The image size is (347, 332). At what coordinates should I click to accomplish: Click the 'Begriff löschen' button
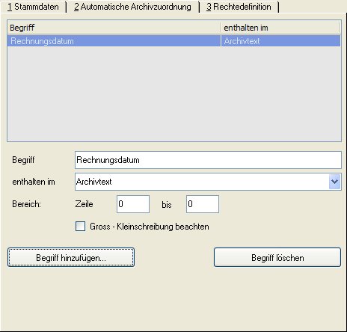(x=277, y=257)
